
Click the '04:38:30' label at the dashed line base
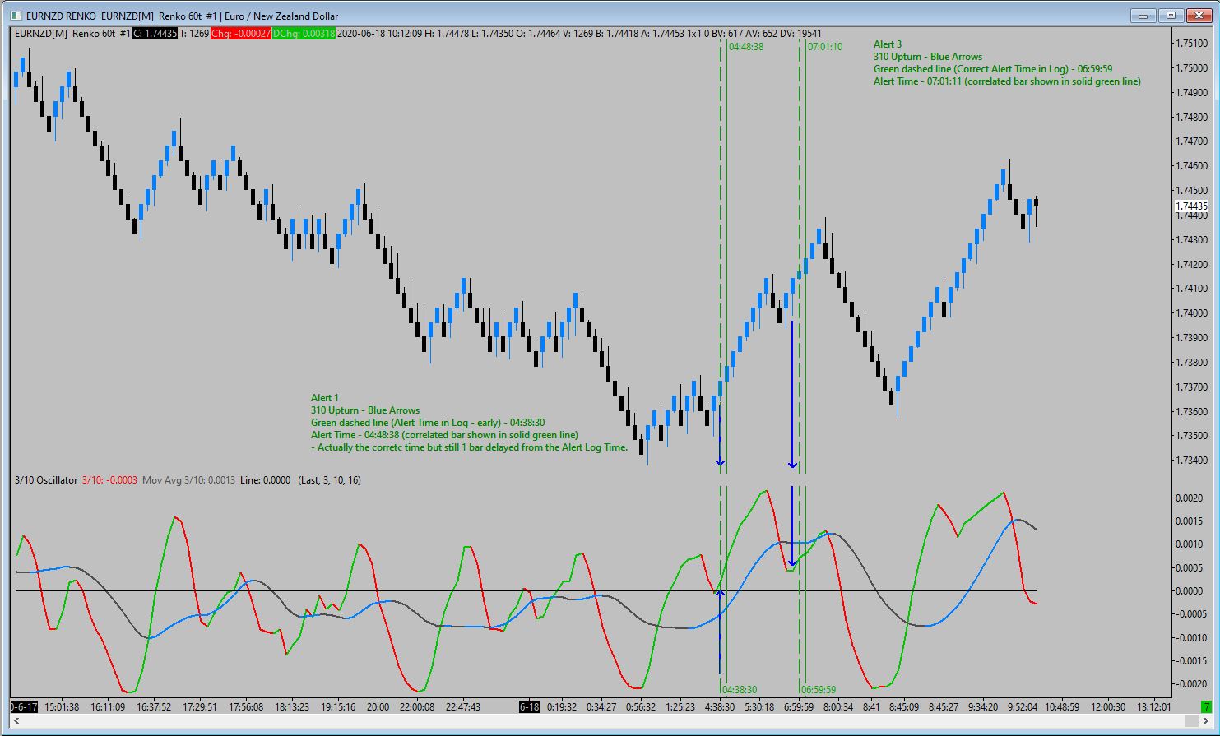coord(740,690)
